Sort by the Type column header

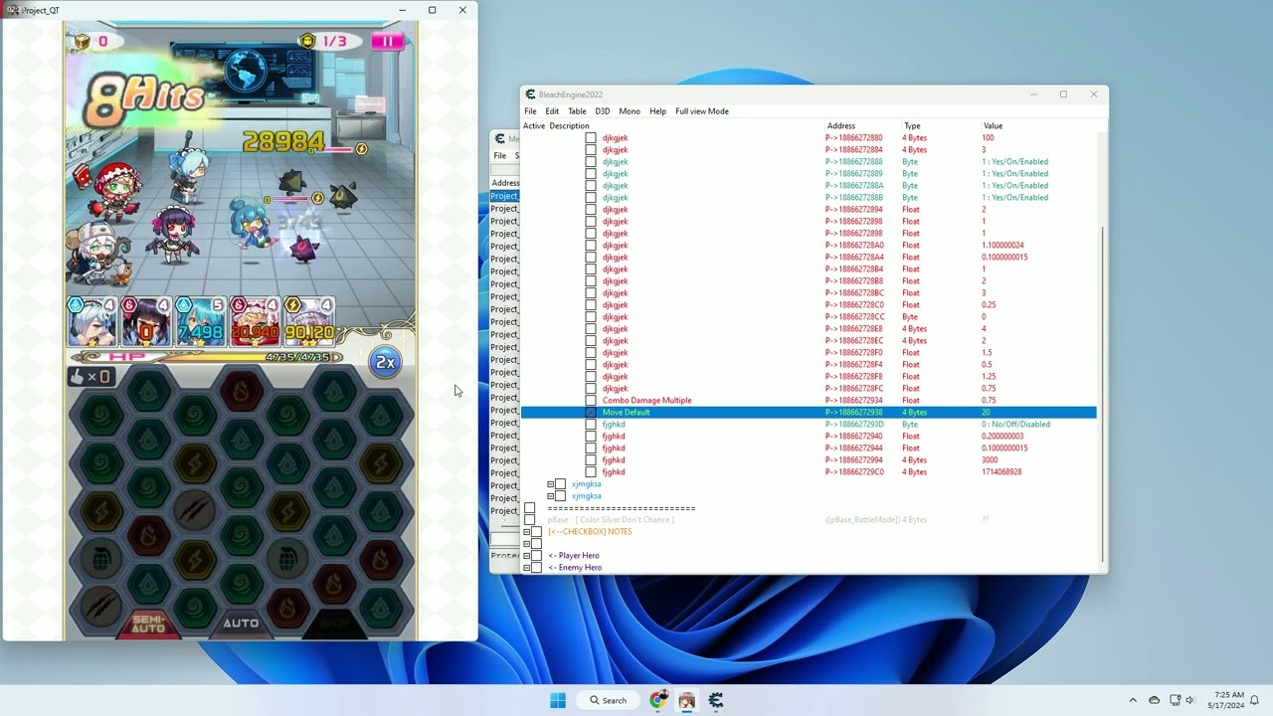tap(912, 126)
